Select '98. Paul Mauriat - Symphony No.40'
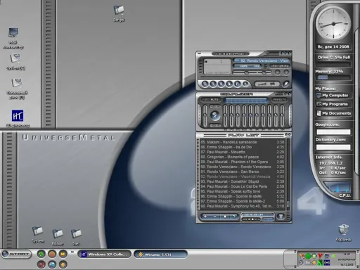This screenshot has height=270, width=360. [x=242, y=206]
